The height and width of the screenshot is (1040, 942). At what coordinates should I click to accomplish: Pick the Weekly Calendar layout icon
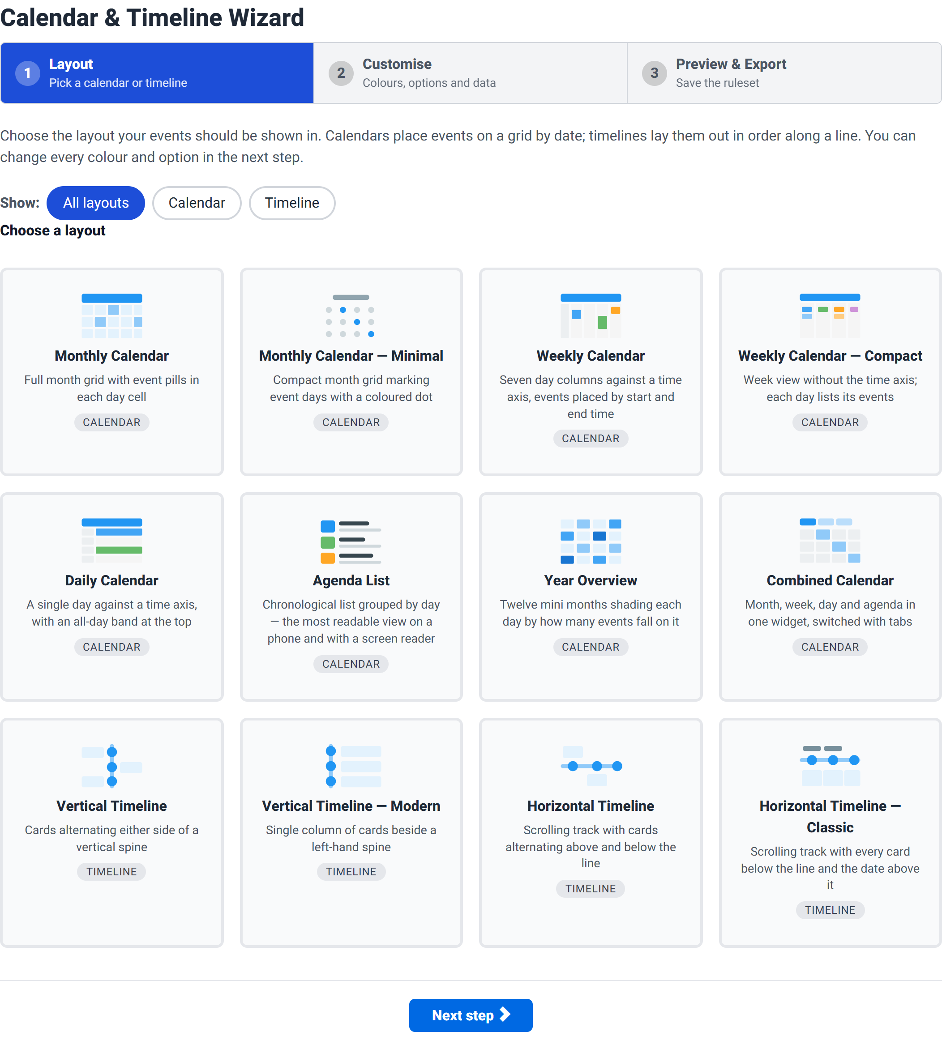(591, 316)
